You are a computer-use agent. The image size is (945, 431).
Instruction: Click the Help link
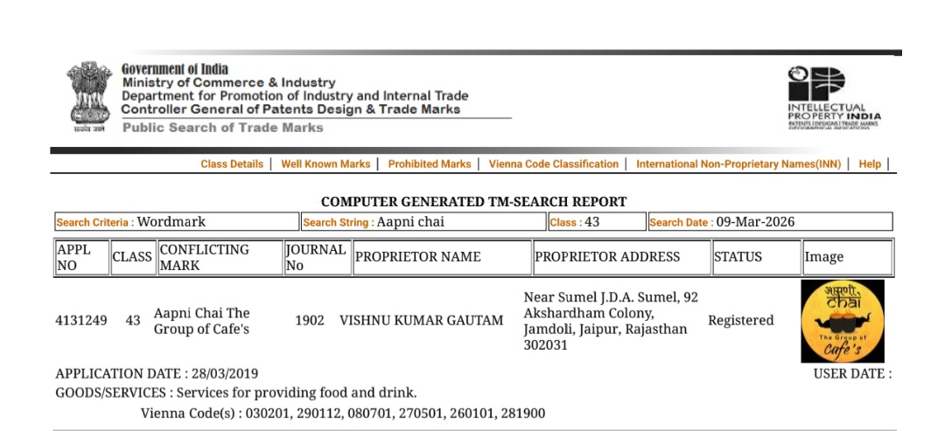870,164
